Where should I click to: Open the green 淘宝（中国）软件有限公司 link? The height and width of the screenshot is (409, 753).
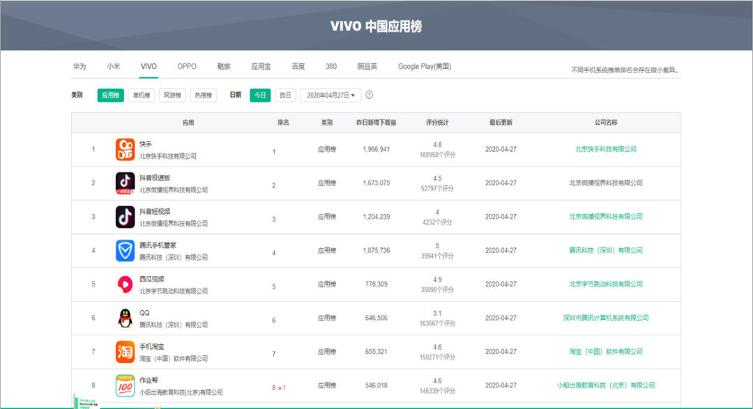[606, 351]
